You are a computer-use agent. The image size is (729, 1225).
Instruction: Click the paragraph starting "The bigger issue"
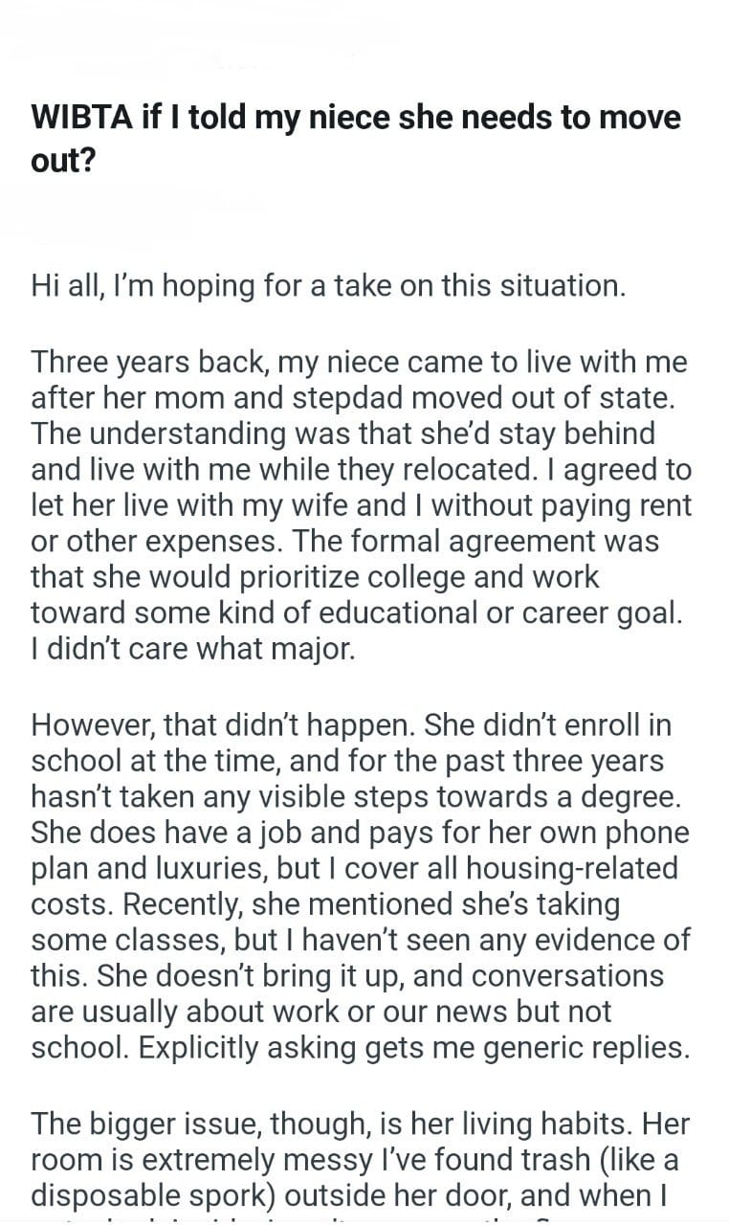[x=356, y=1161]
